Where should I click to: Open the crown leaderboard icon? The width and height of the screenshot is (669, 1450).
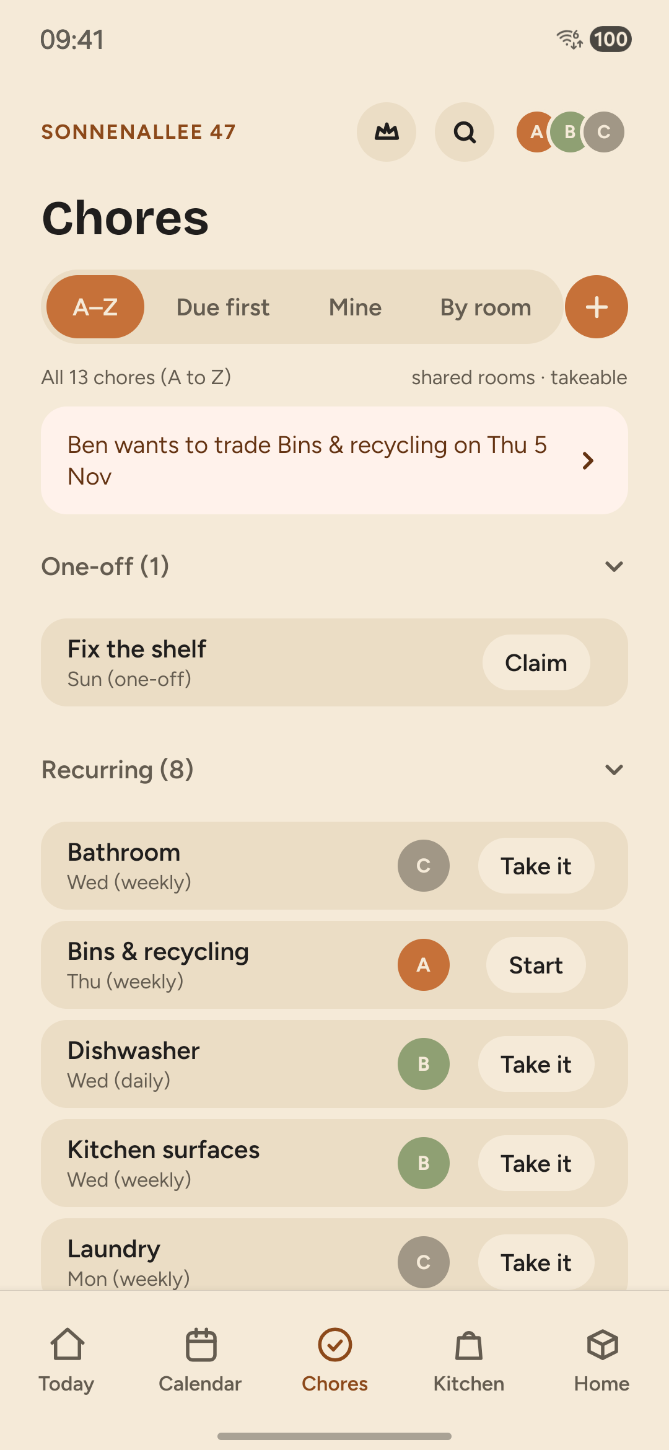(x=387, y=132)
